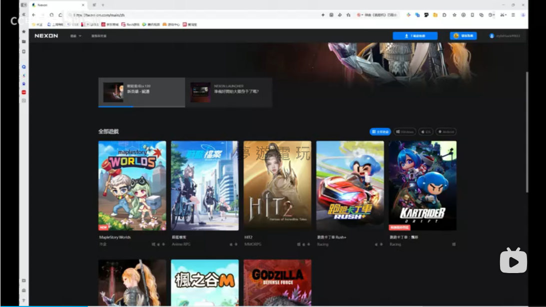
Task: Click the carousel progress bar under first slide
Action: tap(142, 107)
